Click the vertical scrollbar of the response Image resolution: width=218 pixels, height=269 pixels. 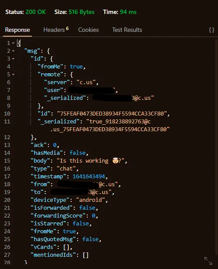coord(216,146)
